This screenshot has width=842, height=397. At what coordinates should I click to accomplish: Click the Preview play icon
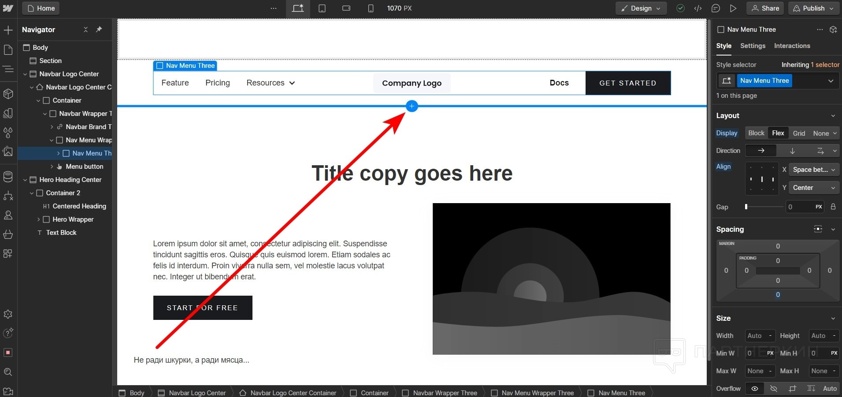[x=733, y=8]
